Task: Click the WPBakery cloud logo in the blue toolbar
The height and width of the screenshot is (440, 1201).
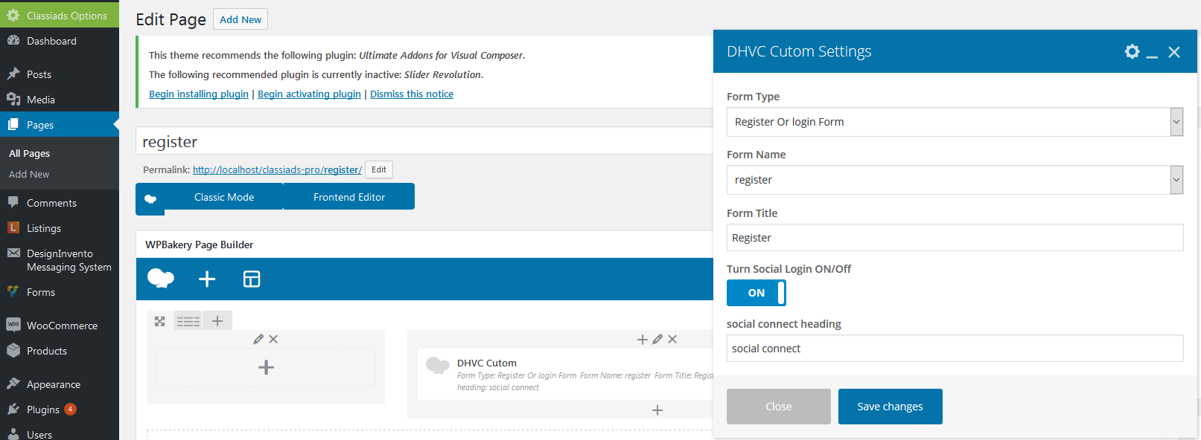Action: tap(161, 279)
